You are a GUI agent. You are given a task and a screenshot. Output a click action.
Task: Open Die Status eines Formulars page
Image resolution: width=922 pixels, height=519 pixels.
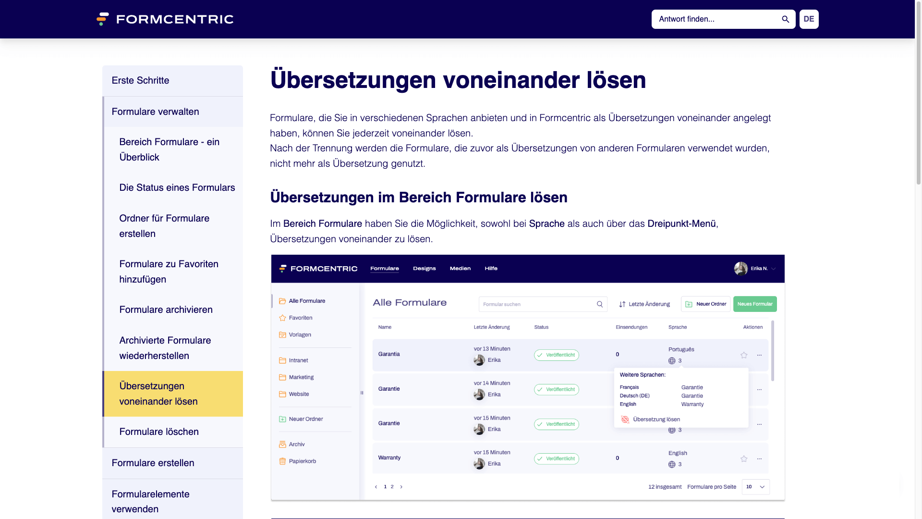tap(177, 188)
